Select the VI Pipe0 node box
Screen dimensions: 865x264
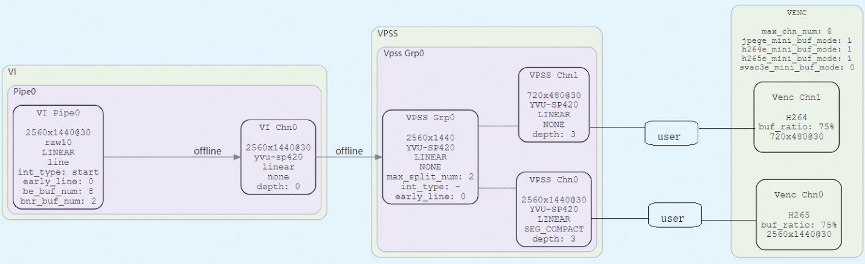pyautogui.click(x=58, y=157)
